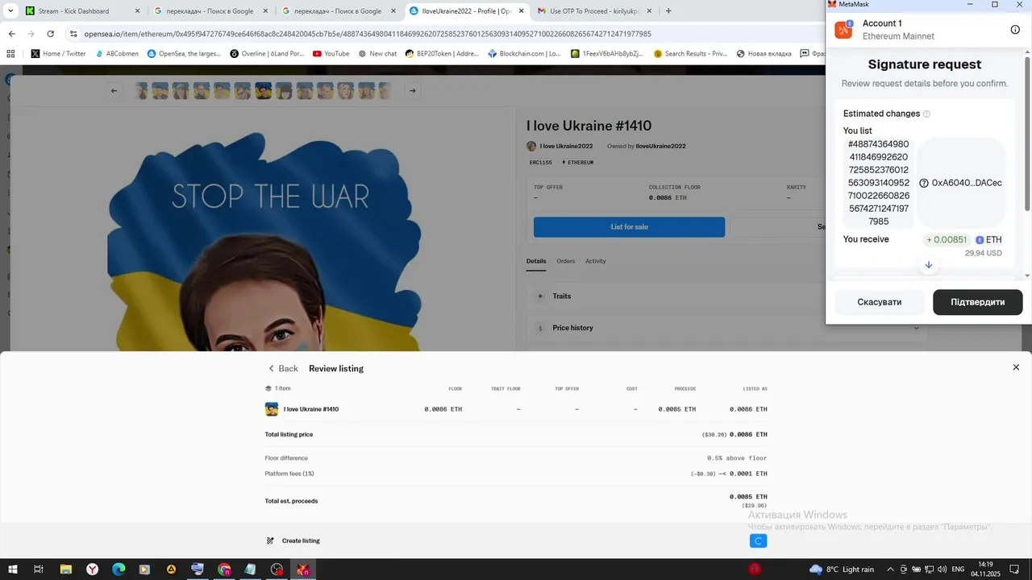Click the ENG language indicator

pos(958,569)
